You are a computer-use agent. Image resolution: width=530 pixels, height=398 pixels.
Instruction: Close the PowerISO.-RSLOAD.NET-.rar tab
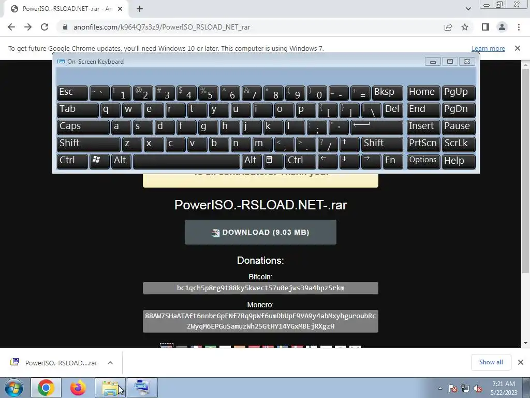point(120,9)
